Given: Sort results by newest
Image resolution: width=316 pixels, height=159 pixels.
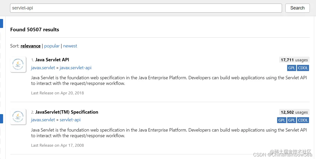Looking at the screenshot, I should 70,46.
